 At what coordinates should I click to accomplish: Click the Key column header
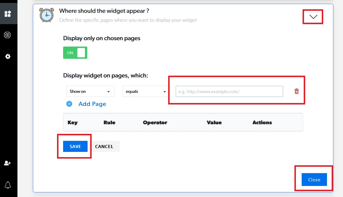point(72,123)
